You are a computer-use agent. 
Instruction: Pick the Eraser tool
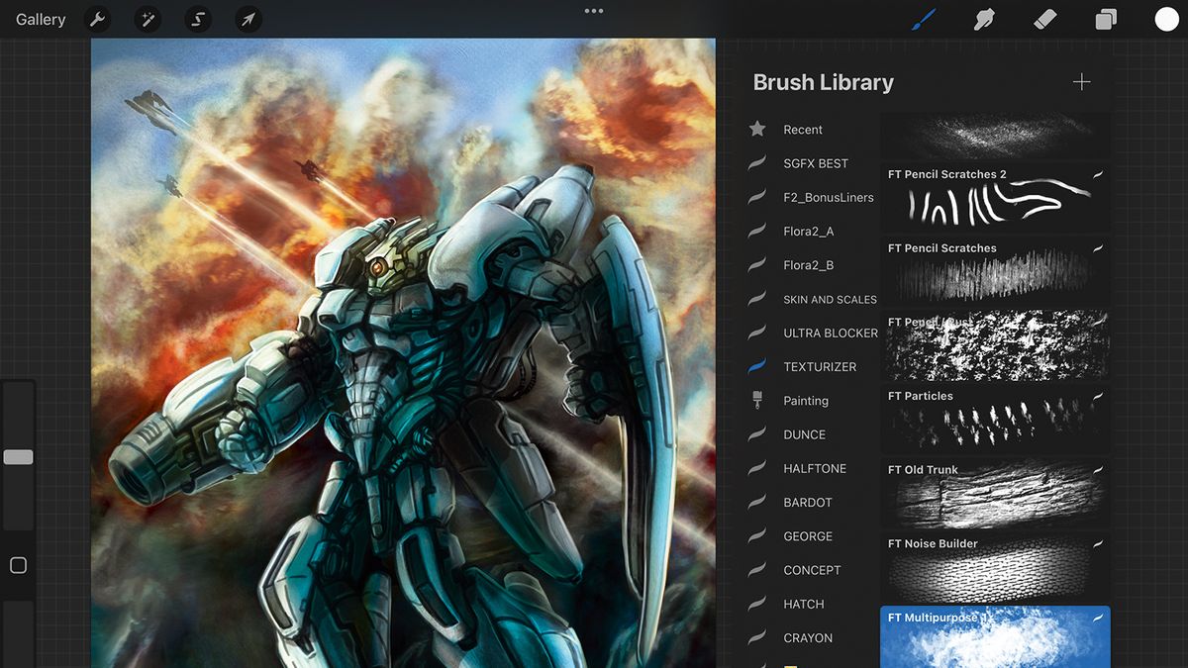click(1045, 18)
